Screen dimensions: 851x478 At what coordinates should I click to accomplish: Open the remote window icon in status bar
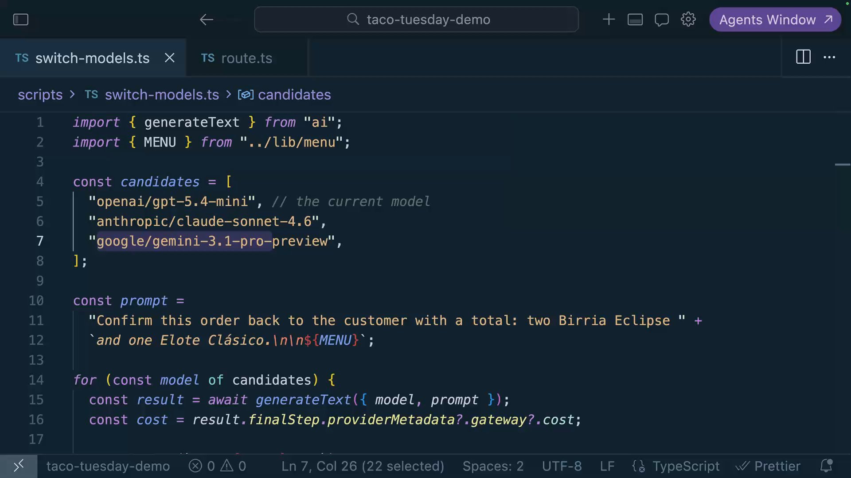click(19, 466)
